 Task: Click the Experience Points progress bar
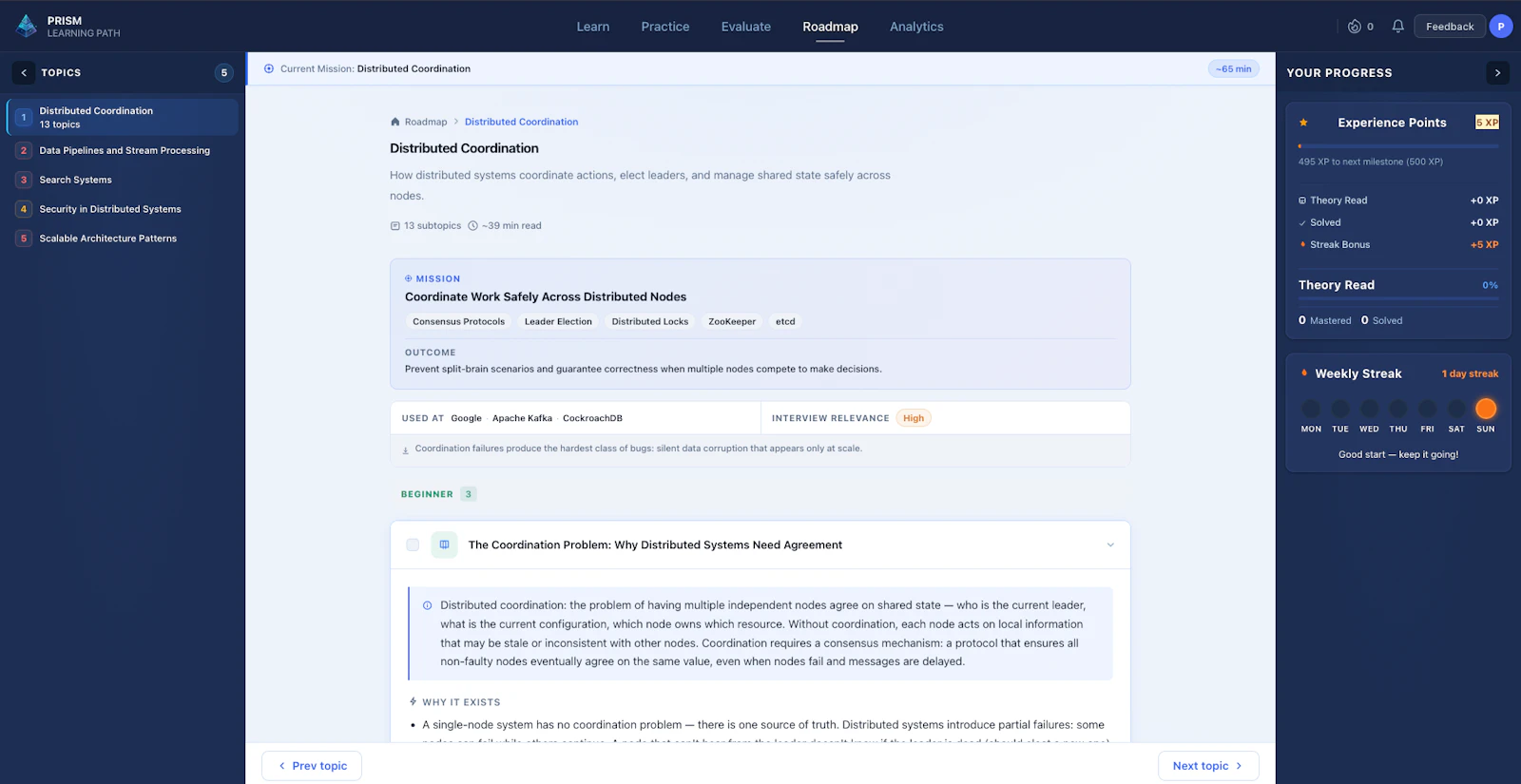tap(1398, 146)
